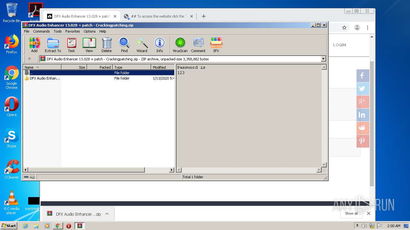The height and width of the screenshot is (230, 410).
Task: Switch to DFX Audio Enhancer Chrome tab
Action: coord(82,16)
